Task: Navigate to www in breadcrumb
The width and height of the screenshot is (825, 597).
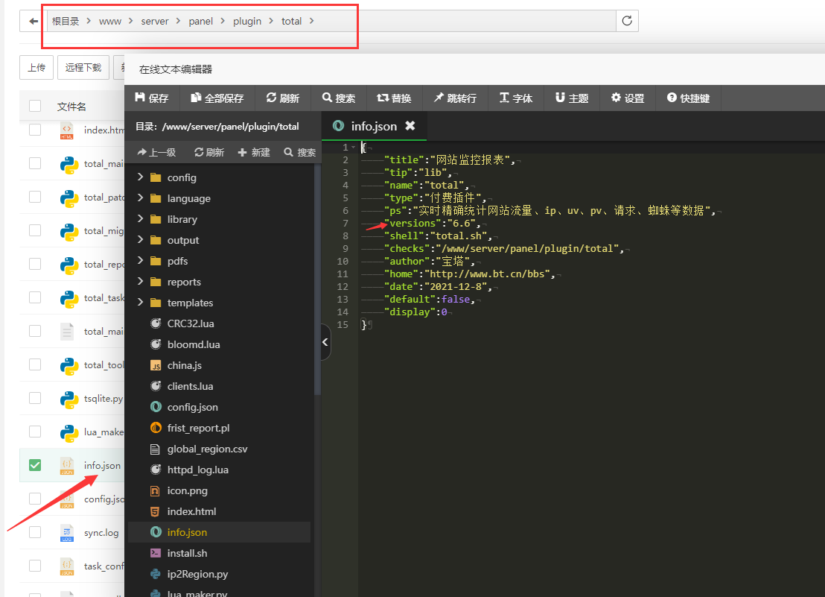Action: (110, 21)
